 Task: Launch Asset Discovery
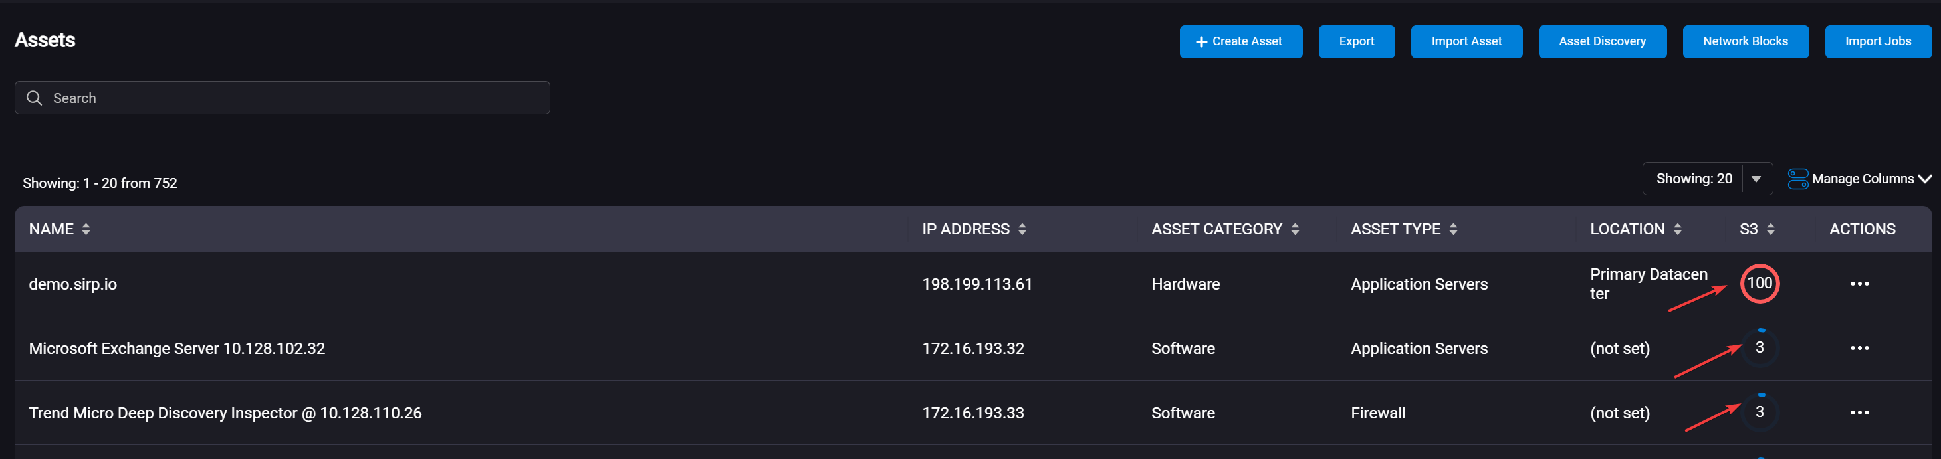coord(1601,41)
